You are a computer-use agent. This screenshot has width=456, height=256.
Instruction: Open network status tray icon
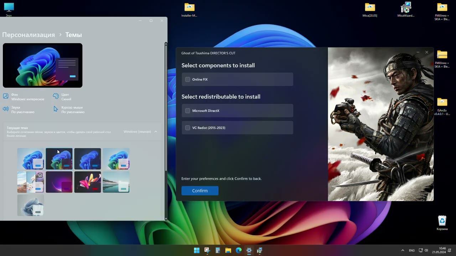[x=421, y=250]
